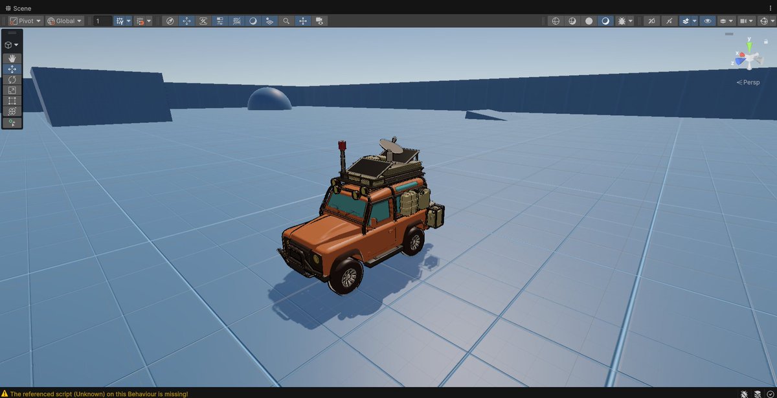Toggle the Grid and Snap overlay icon
Viewport: 777px width, 398px height.
236,21
